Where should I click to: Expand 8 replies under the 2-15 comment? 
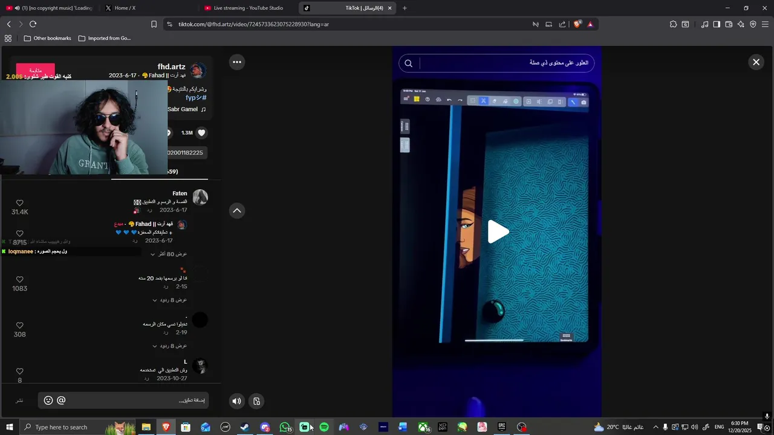point(169,300)
